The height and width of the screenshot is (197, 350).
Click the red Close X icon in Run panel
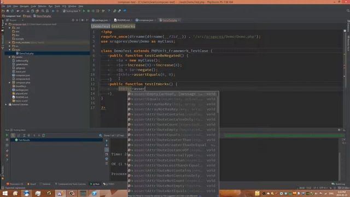tap(7, 155)
